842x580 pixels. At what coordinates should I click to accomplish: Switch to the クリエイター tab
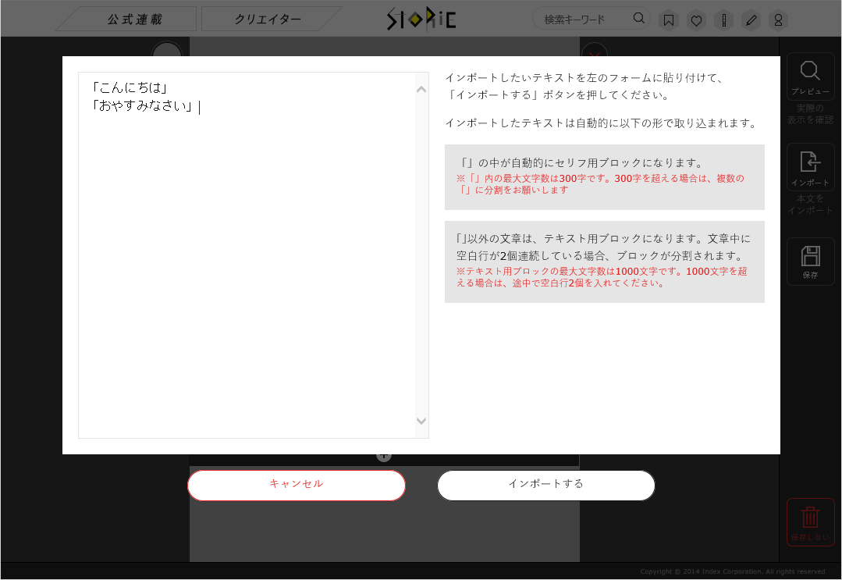pyautogui.click(x=269, y=18)
